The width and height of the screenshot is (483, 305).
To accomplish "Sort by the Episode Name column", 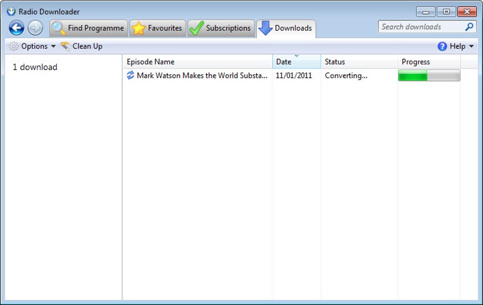I will [x=197, y=62].
